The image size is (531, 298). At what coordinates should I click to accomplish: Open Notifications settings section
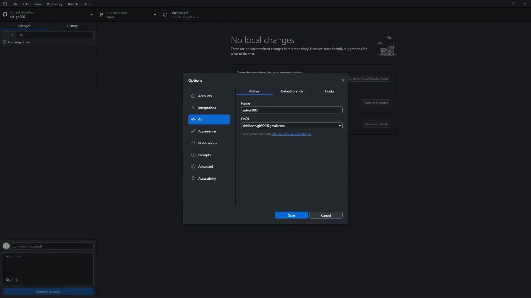(x=209, y=143)
